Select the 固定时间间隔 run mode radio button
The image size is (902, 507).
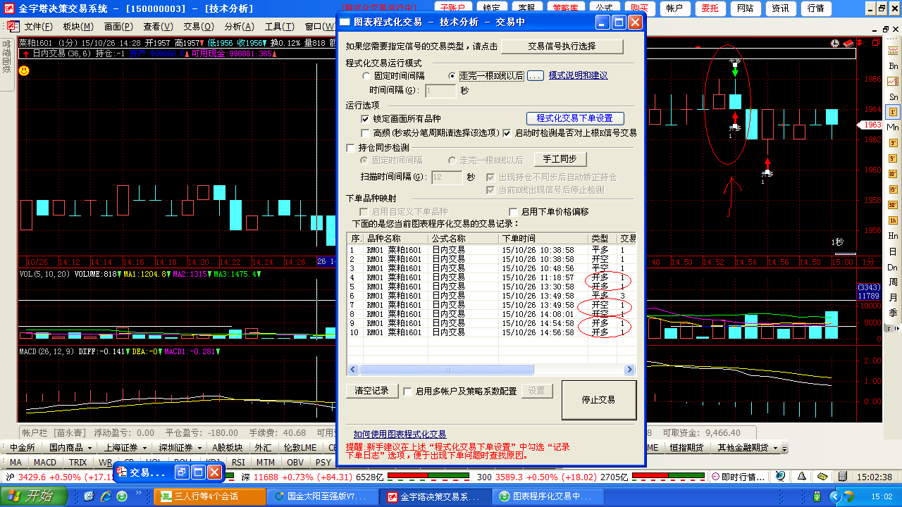click(x=366, y=75)
